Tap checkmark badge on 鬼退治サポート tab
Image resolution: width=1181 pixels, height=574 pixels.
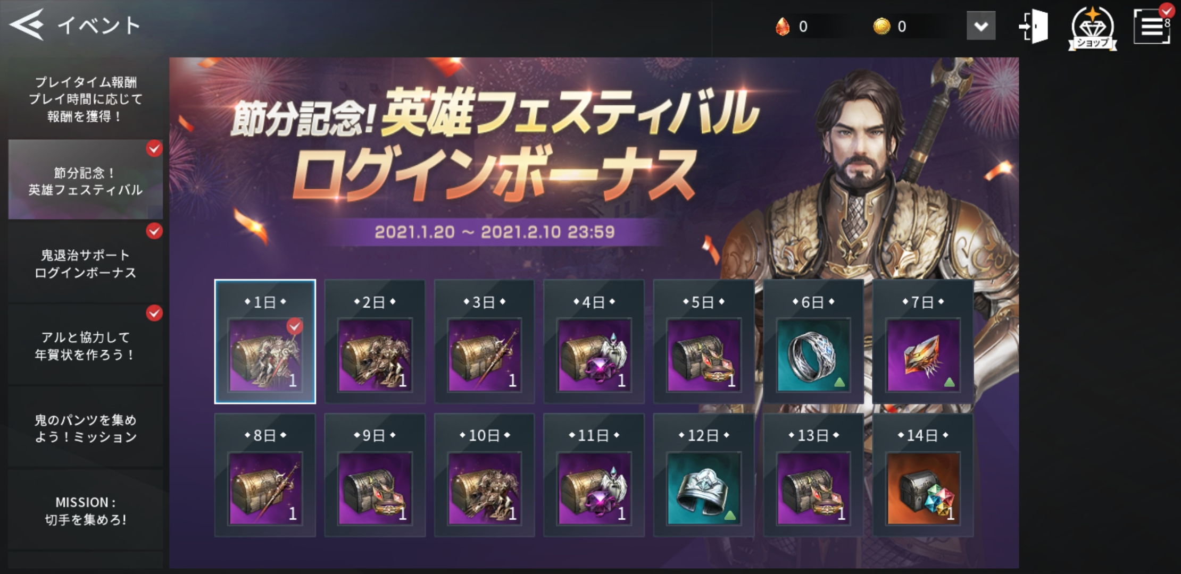point(154,231)
